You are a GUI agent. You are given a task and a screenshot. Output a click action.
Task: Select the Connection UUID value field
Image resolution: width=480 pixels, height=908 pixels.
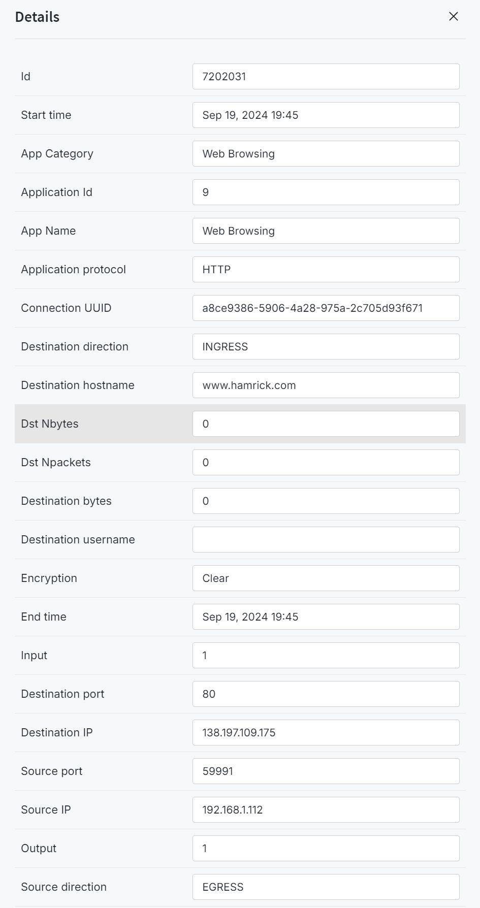[x=326, y=308]
